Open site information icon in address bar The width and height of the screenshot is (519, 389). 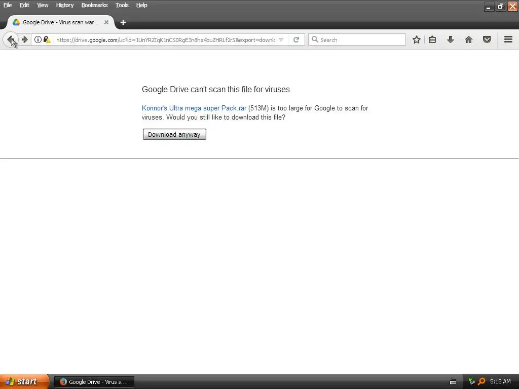38,40
